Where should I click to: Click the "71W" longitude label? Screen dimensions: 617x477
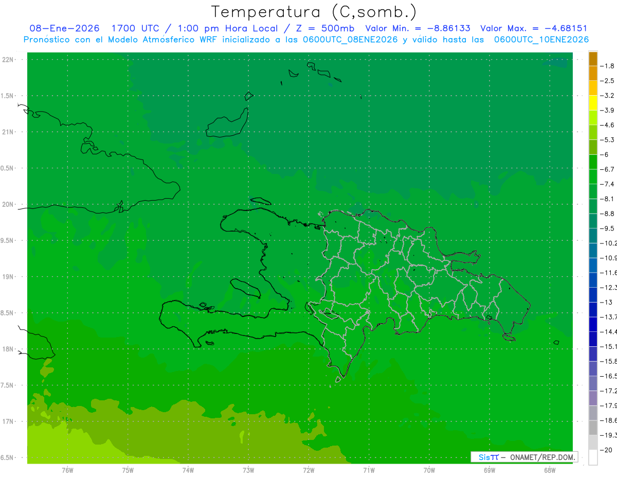pyautogui.click(x=369, y=470)
